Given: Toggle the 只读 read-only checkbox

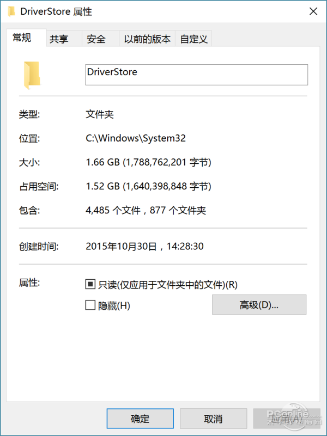Looking at the screenshot, I should (x=90, y=284).
